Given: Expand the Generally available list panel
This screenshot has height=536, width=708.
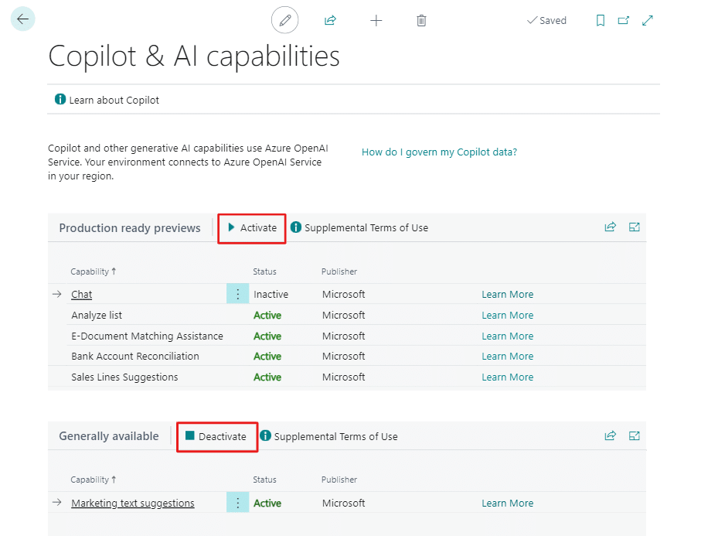Looking at the screenshot, I should 635,436.
